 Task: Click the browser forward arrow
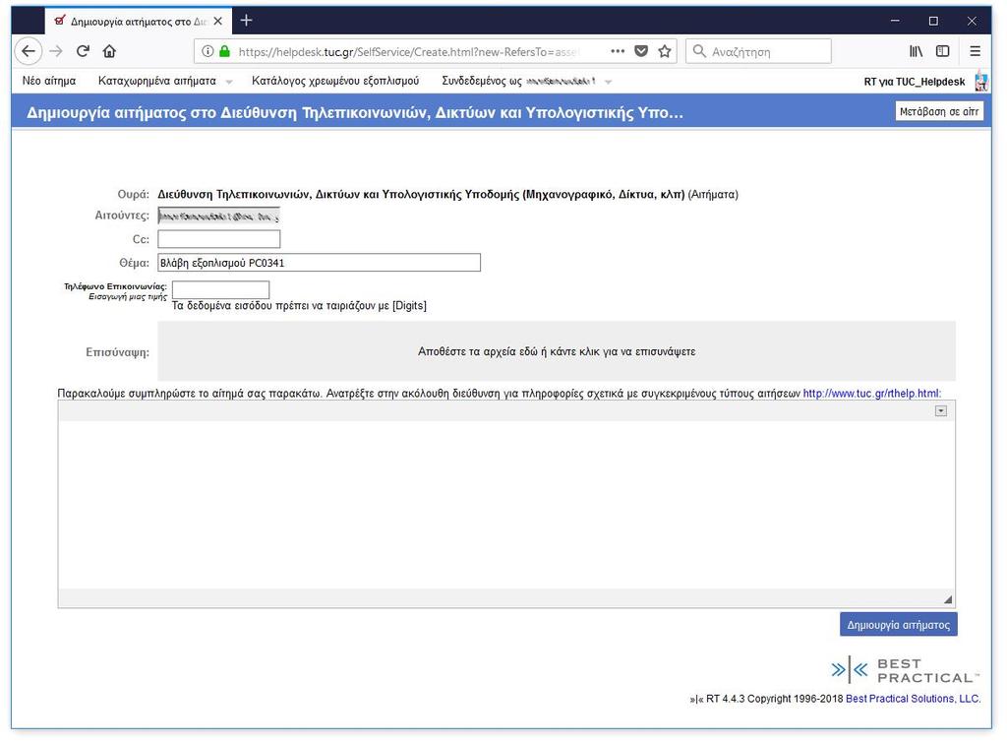click(56, 51)
